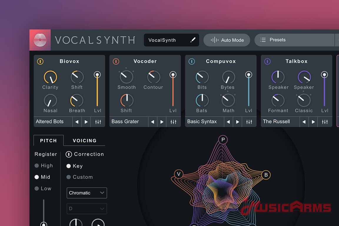Open Vocoder advanced settings sliders icon

click(174, 122)
